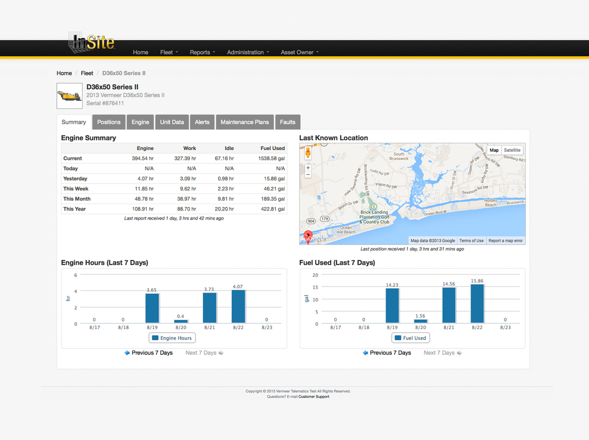Open the Faults tab
589x440 pixels.
(x=288, y=122)
